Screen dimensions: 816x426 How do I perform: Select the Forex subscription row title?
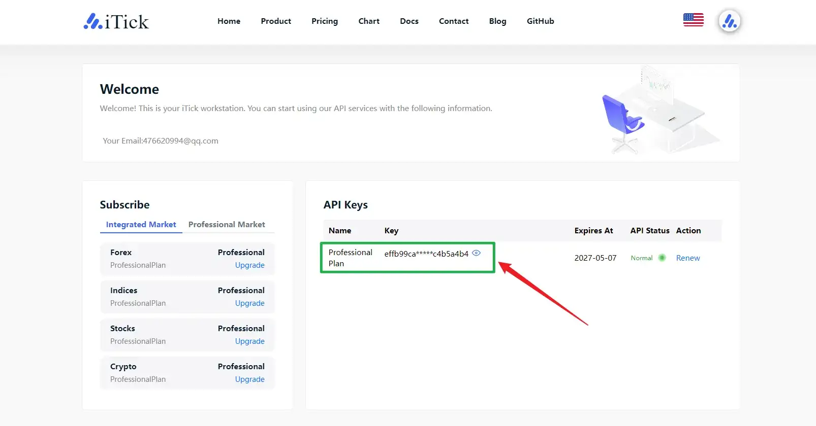click(121, 253)
